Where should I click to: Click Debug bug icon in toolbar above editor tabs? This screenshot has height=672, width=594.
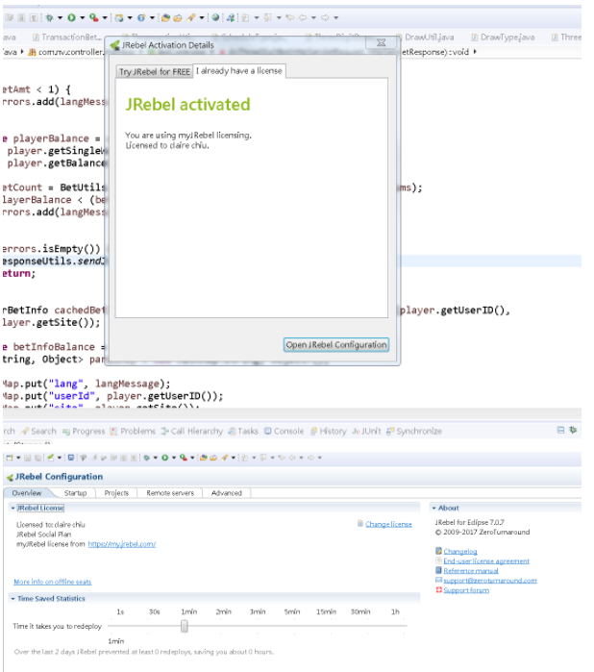(x=50, y=17)
